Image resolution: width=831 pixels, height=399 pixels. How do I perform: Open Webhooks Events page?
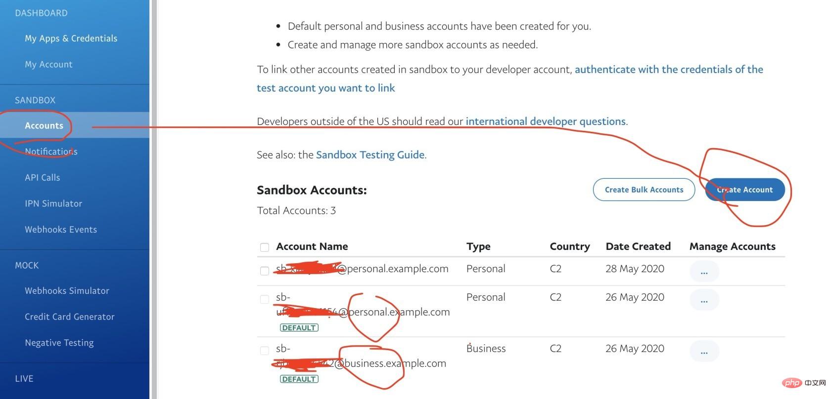click(61, 229)
